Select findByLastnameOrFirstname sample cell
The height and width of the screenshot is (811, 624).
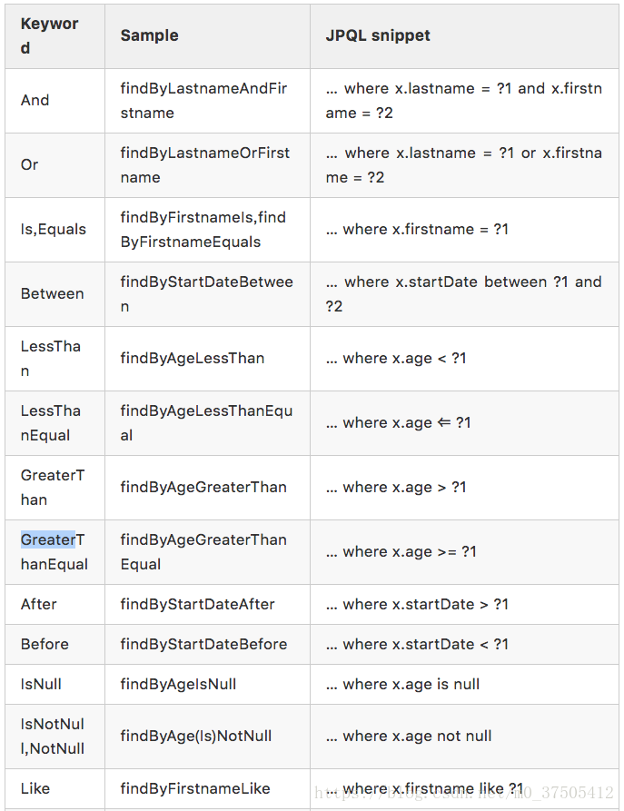(207, 165)
